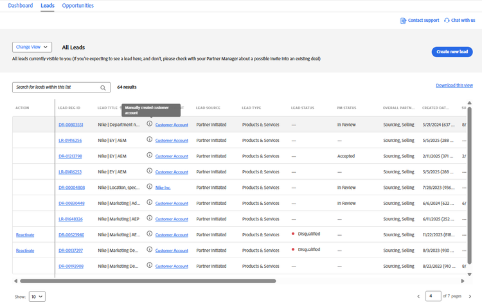Click the search magnifier icon
The image size is (482, 307).
[103, 87]
